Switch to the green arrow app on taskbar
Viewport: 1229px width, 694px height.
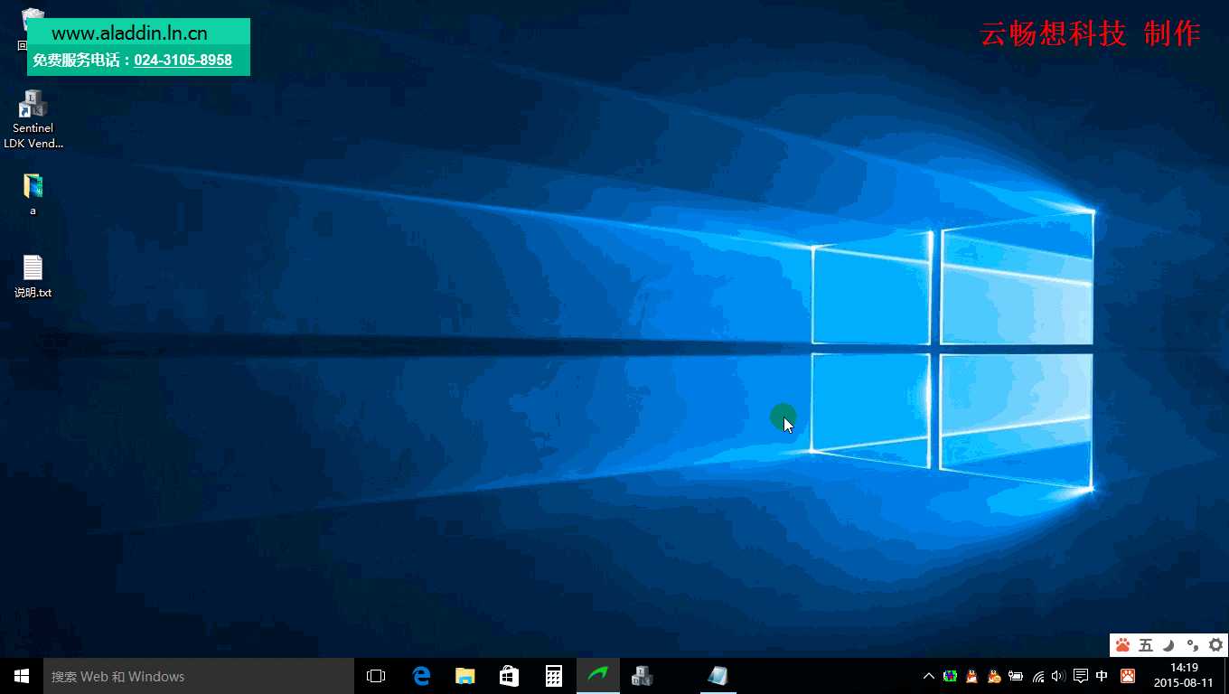coord(598,676)
